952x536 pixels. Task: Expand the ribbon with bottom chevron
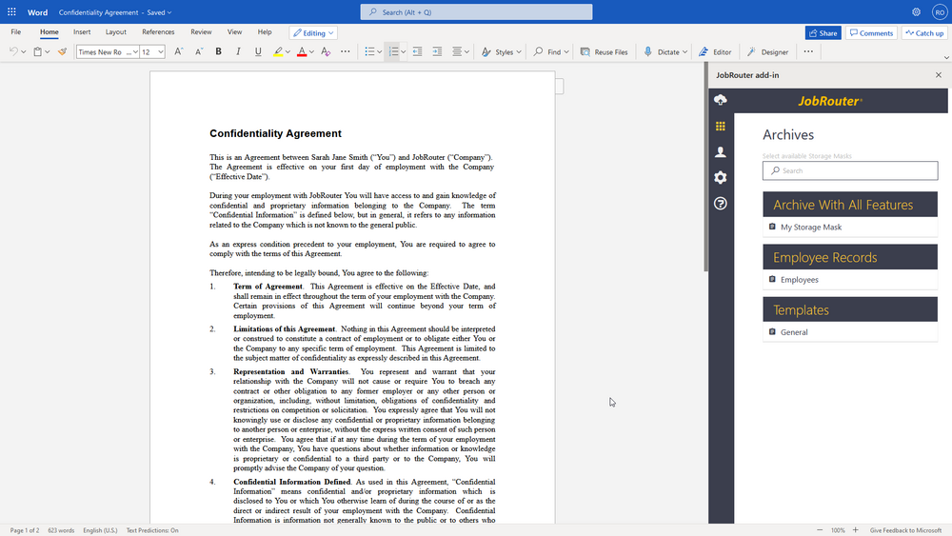pyautogui.click(x=946, y=58)
